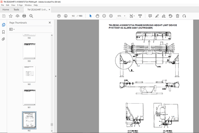The height and width of the screenshot is (133, 199).
Task: Rotate the page clockwise
Action: tap(184, 16)
